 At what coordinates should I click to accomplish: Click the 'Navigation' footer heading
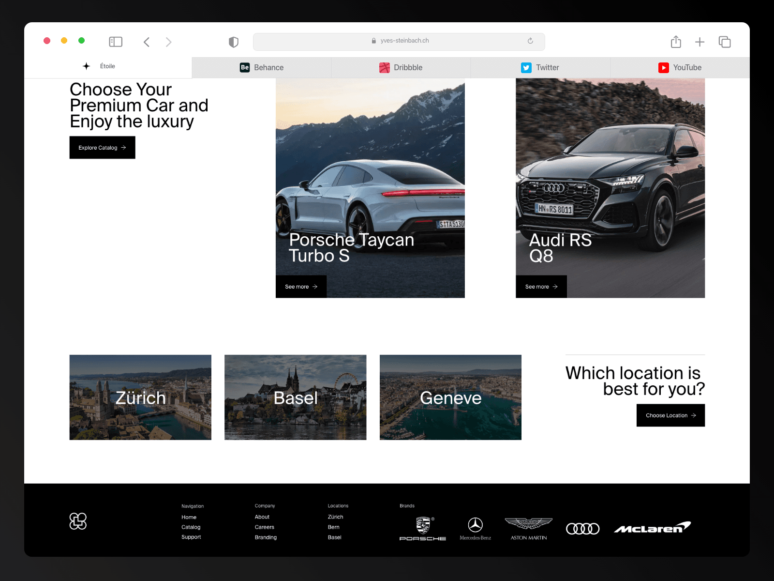193,506
